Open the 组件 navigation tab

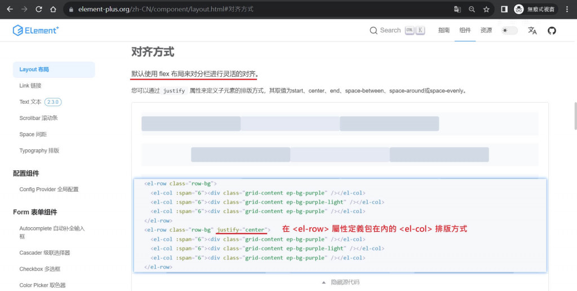pos(465,30)
